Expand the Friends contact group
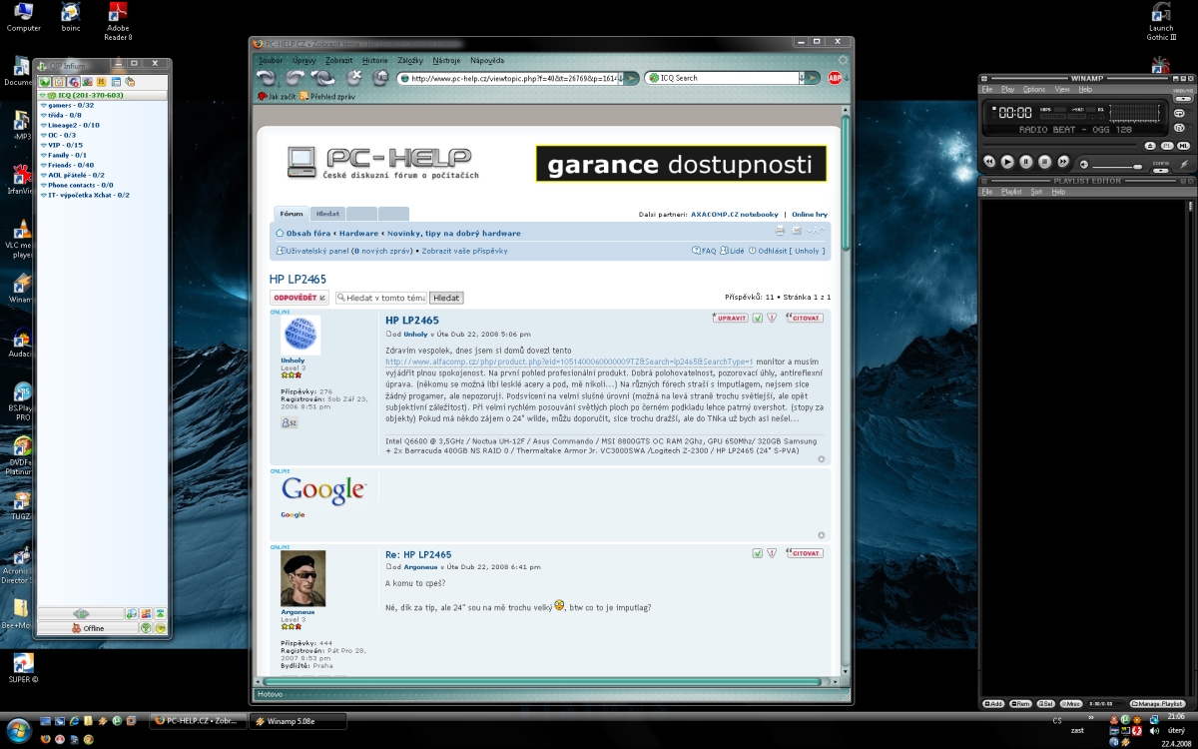Image resolution: width=1198 pixels, height=749 pixels. click(x=70, y=165)
